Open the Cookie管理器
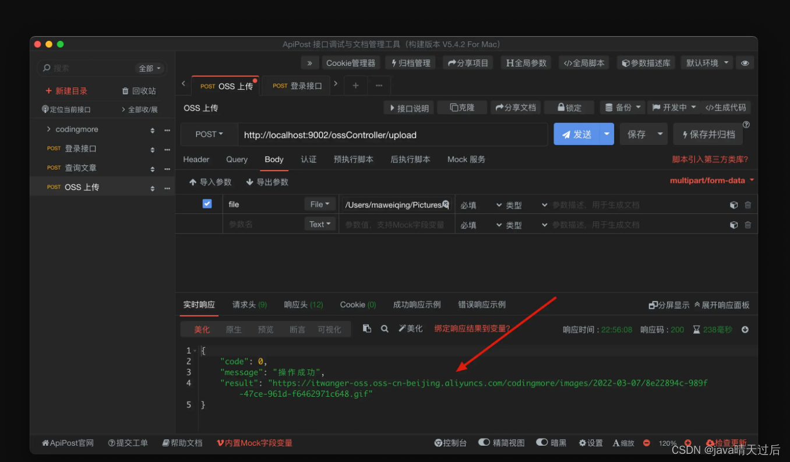 (351, 62)
